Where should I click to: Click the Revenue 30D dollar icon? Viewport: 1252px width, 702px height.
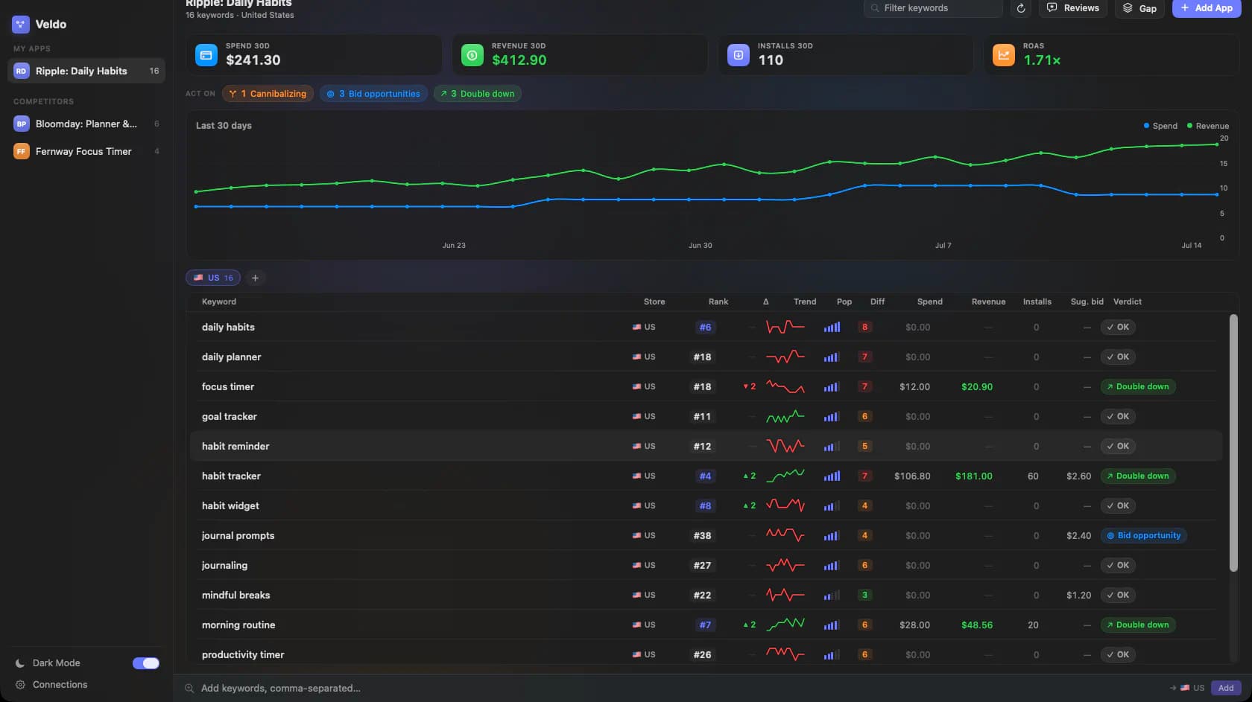pyautogui.click(x=472, y=55)
